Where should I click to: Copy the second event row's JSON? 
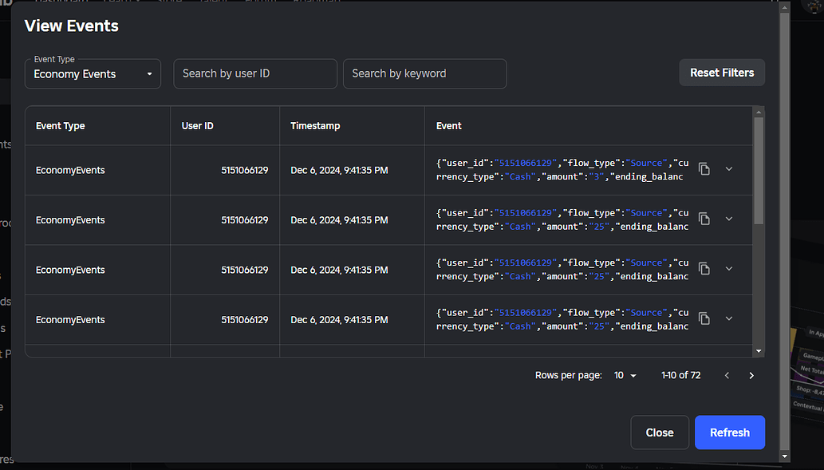coord(704,219)
